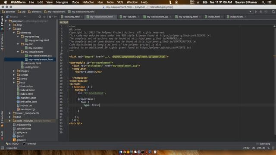Collapse the app folder
This screenshot has height=155, width=276.
[x=10, y=29]
